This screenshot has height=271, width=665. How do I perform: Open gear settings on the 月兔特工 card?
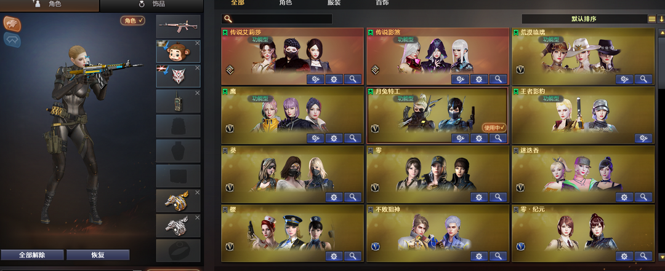479,138
